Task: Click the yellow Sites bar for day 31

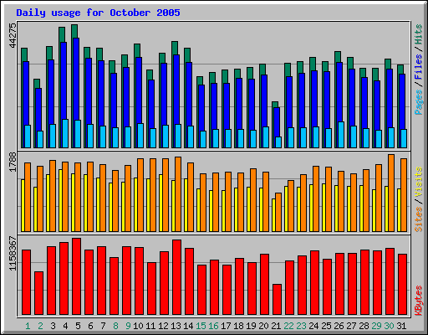Action: coord(399,210)
